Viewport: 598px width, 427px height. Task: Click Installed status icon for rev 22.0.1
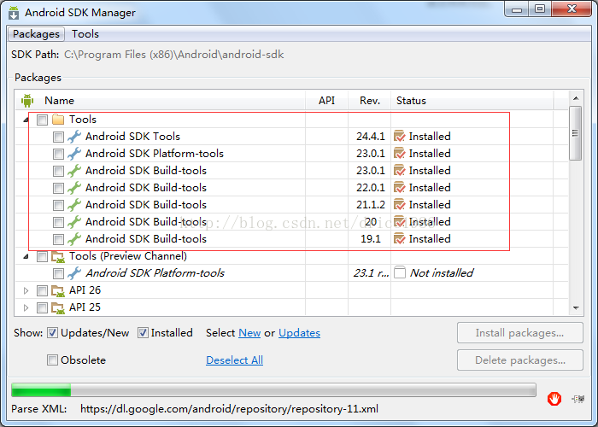[399, 188]
